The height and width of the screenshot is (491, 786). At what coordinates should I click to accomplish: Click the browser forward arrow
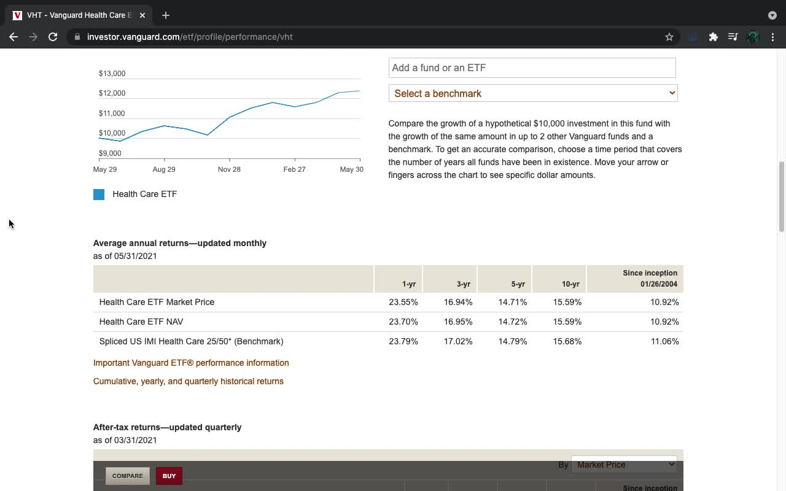(x=33, y=37)
